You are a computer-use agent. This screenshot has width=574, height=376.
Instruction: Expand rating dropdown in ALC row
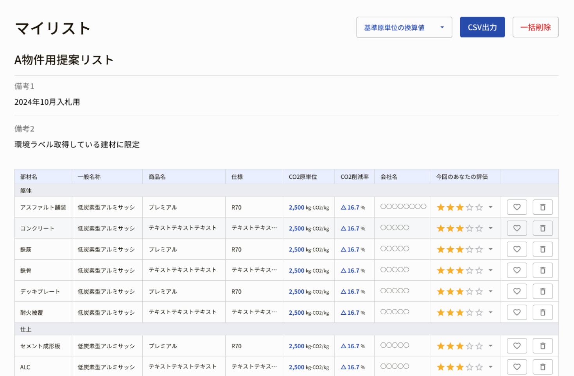[x=490, y=367]
